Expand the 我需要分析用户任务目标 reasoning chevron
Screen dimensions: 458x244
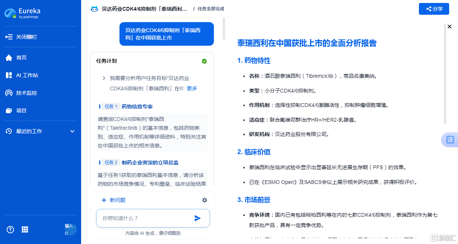(104, 78)
